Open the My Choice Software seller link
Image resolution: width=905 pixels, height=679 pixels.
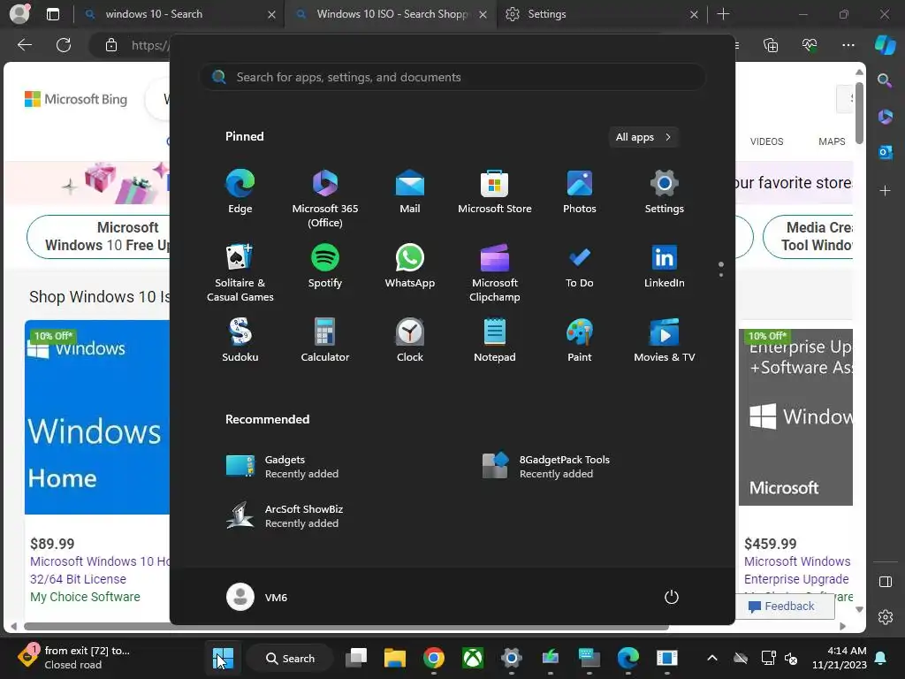click(85, 597)
